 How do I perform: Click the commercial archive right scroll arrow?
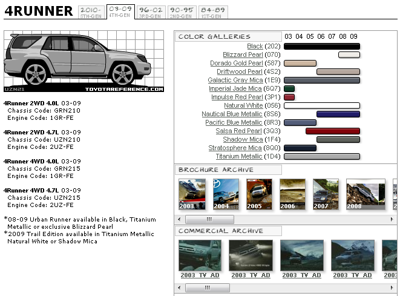pos(392,288)
